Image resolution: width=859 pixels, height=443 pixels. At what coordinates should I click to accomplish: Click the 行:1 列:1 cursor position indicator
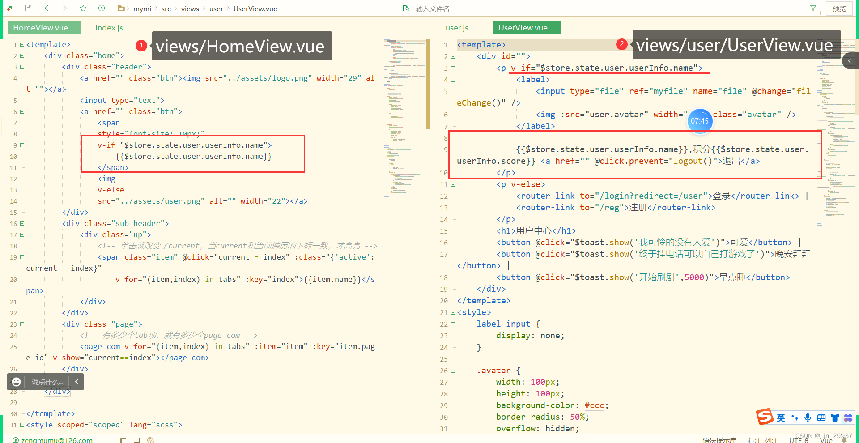(x=762, y=440)
